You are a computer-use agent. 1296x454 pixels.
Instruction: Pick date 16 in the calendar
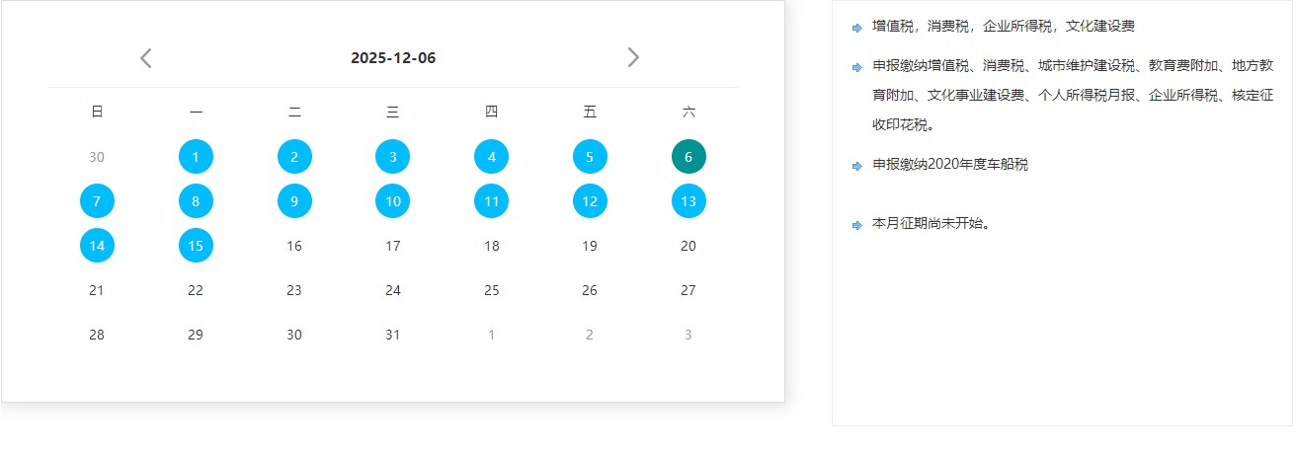(x=294, y=246)
